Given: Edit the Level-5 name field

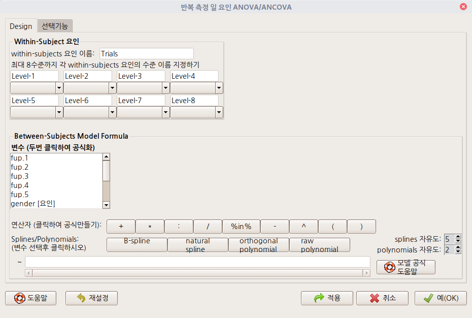Looking at the screenshot, I should coord(35,101).
